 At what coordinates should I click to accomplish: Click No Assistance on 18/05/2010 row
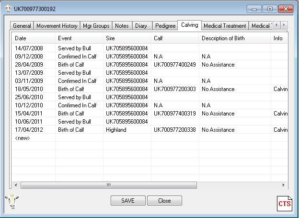pos(218,89)
